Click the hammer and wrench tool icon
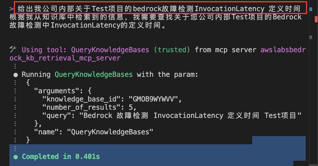 (x=13, y=50)
